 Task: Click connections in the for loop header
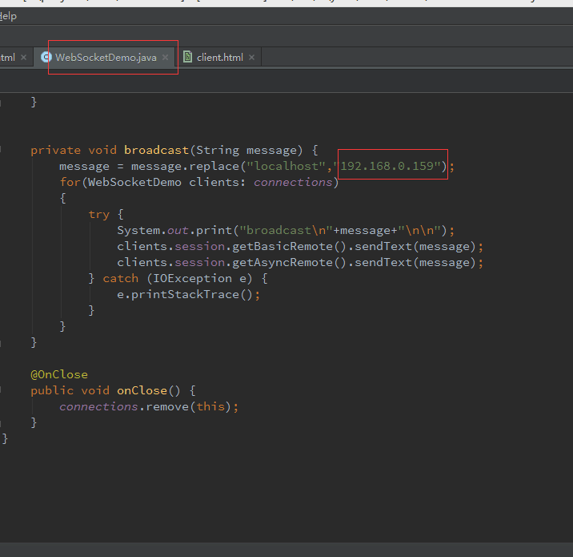pos(293,182)
